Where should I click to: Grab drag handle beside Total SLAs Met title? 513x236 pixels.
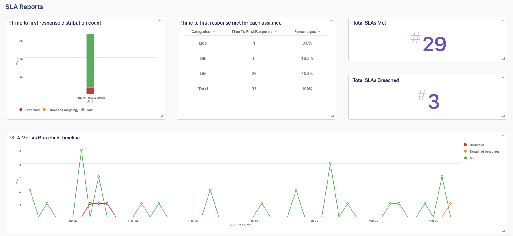pyautogui.click(x=351, y=23)
